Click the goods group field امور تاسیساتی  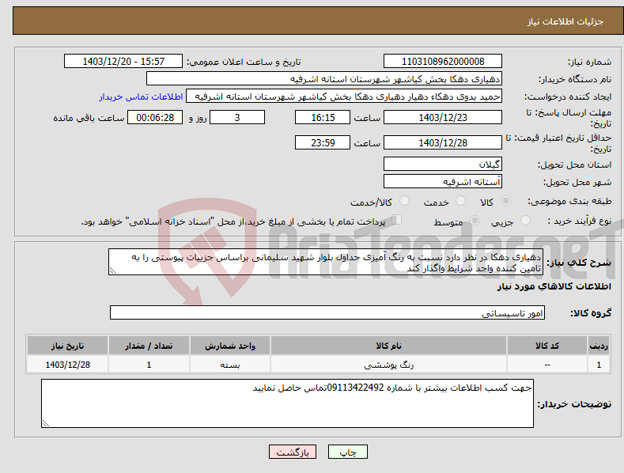(x=327, y=312)
